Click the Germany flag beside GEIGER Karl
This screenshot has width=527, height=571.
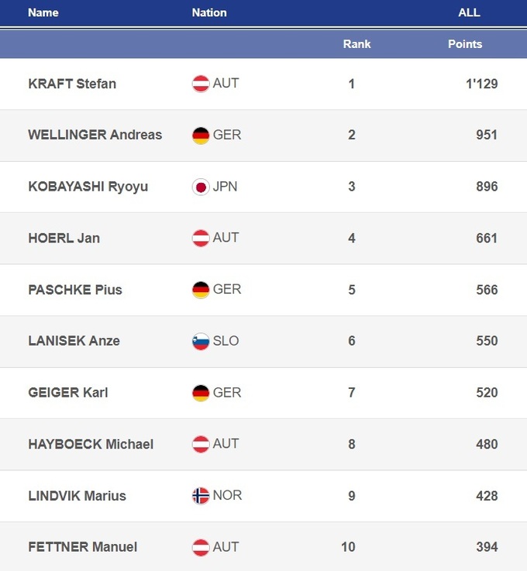(x=201, y=393)
